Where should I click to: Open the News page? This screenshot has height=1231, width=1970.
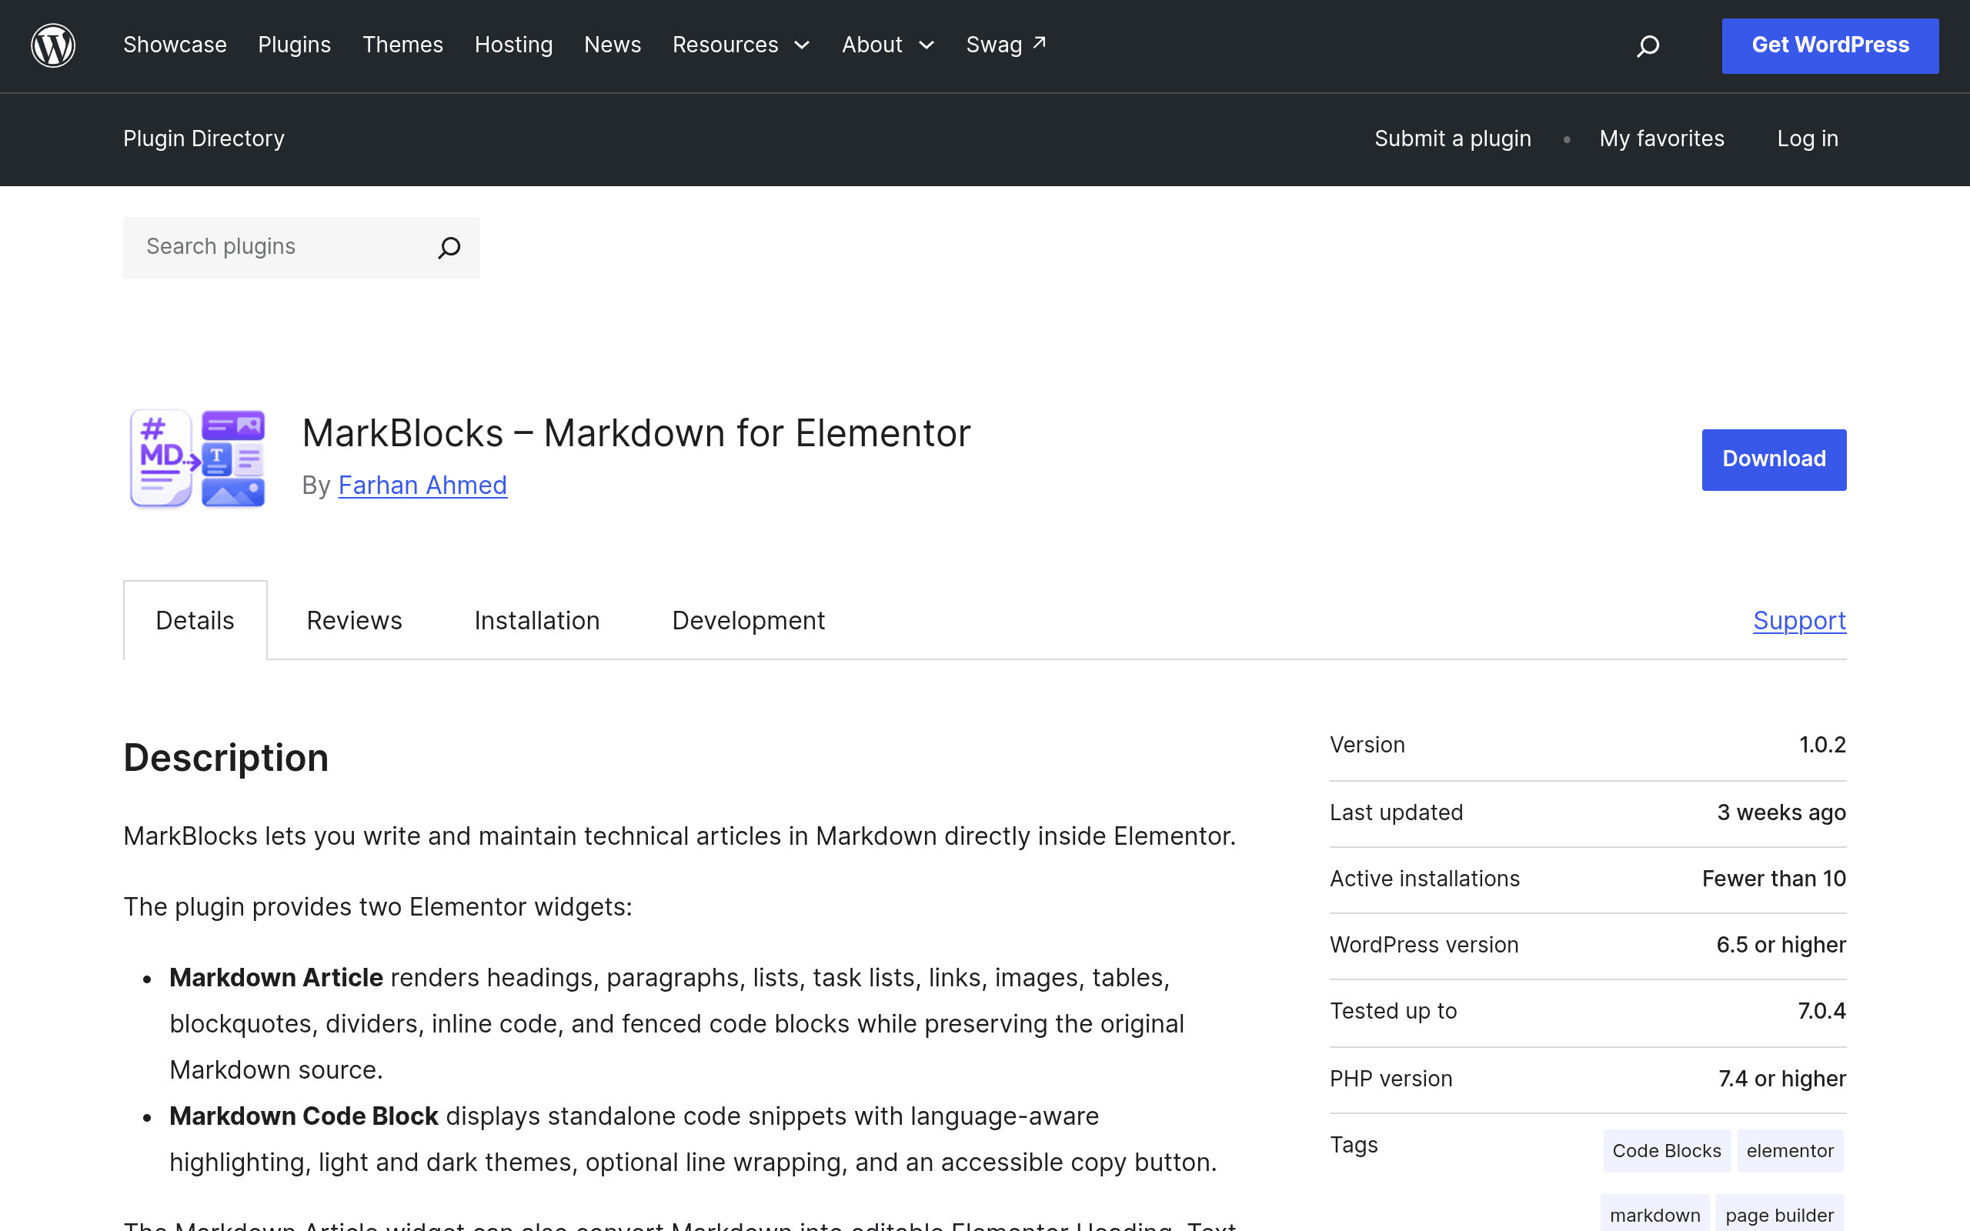613,45
